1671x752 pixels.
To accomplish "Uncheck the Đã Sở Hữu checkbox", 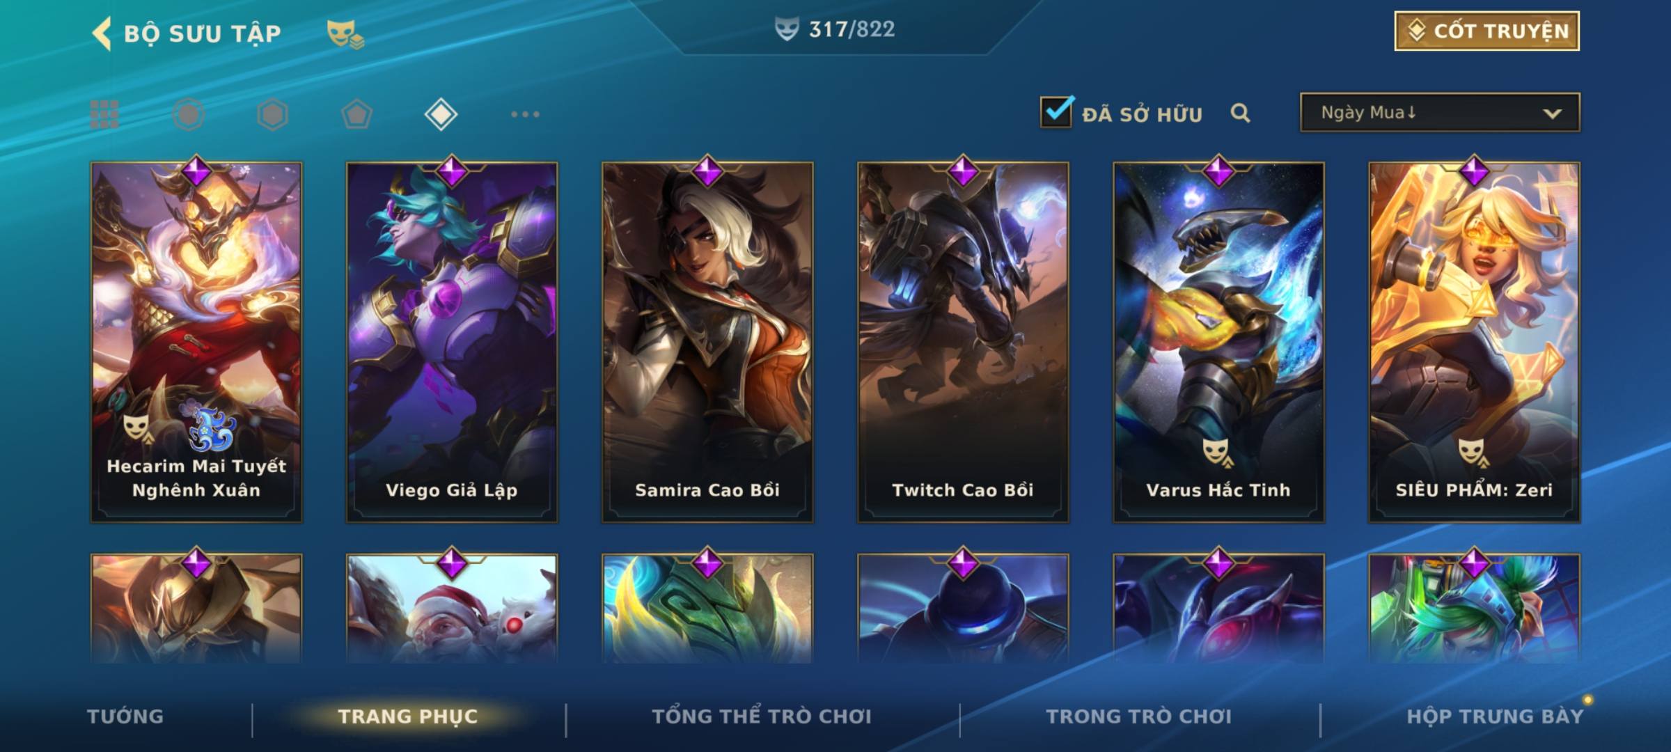I will coord(1056,111).
